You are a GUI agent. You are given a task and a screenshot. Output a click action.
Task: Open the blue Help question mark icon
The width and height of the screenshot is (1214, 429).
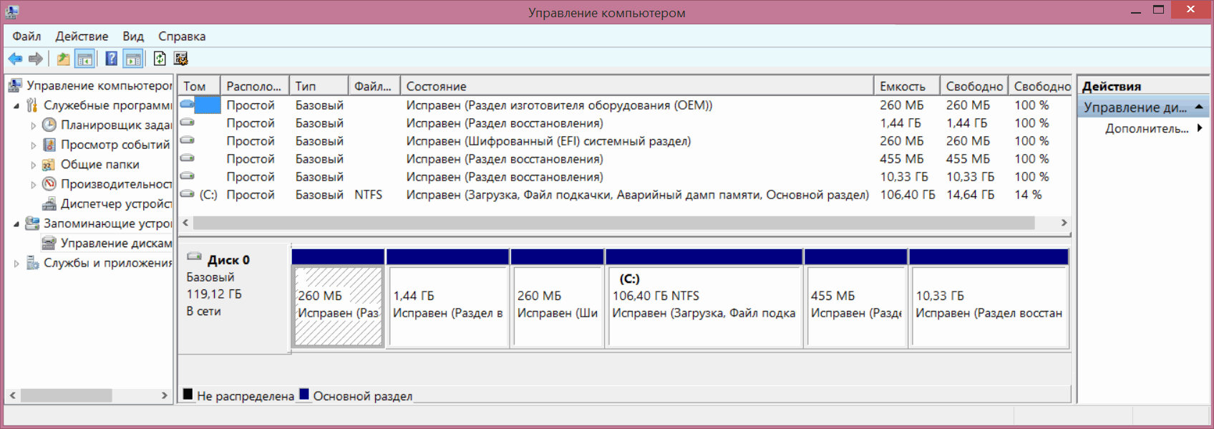coord(112,59)
